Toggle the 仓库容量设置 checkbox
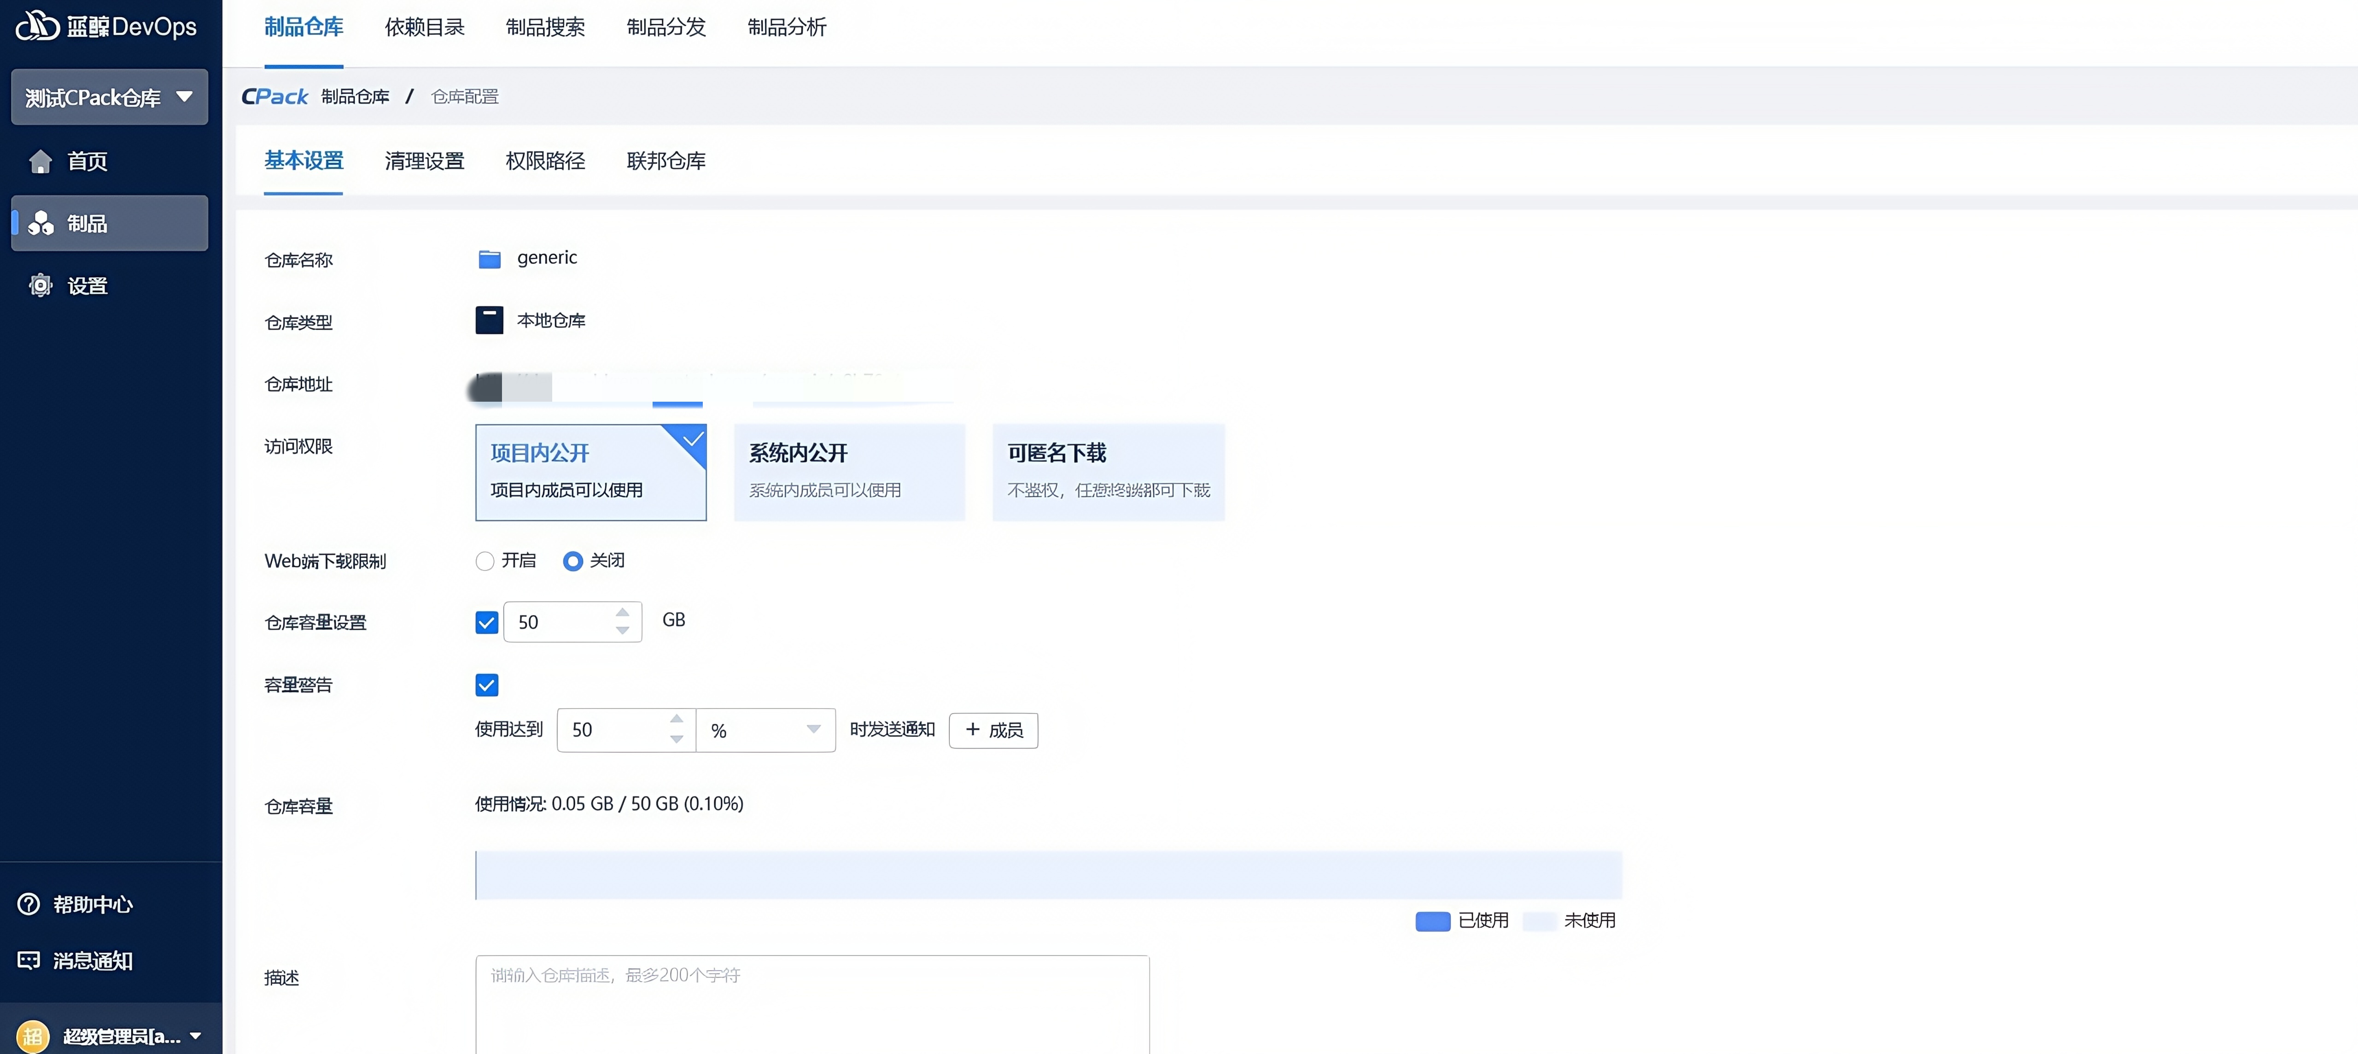The width and height of the screenshot is (2358, 1054). (x=487, y=623)
